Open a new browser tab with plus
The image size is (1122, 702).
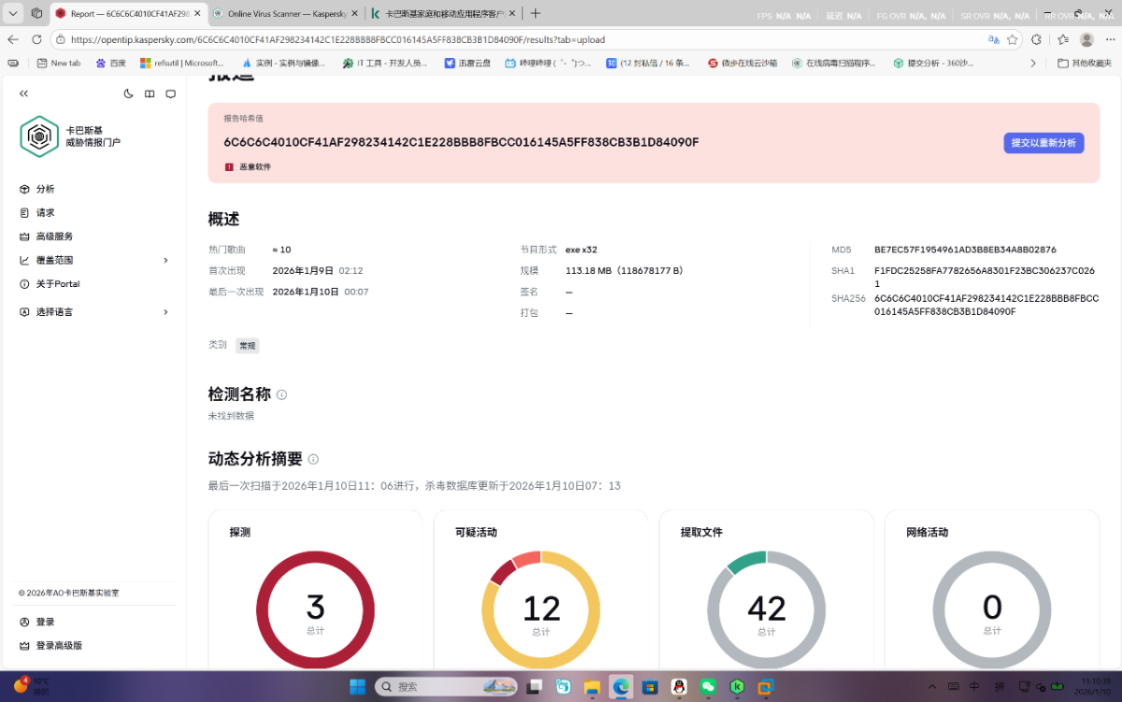(535, 14)
